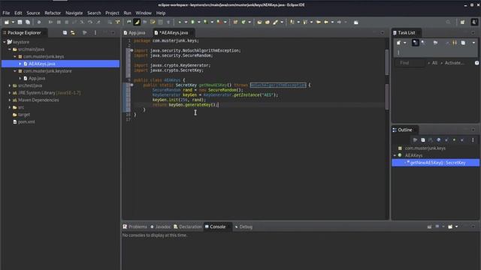Open the Source menu

click(x=33, y=13)
